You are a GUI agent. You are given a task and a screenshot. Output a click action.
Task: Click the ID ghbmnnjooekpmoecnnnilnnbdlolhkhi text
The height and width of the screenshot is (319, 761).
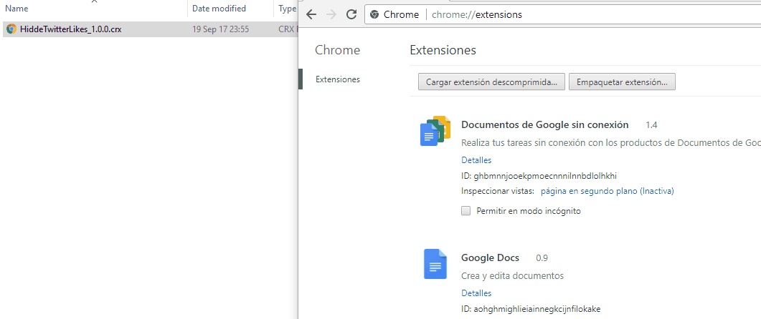tap(539, 175)
